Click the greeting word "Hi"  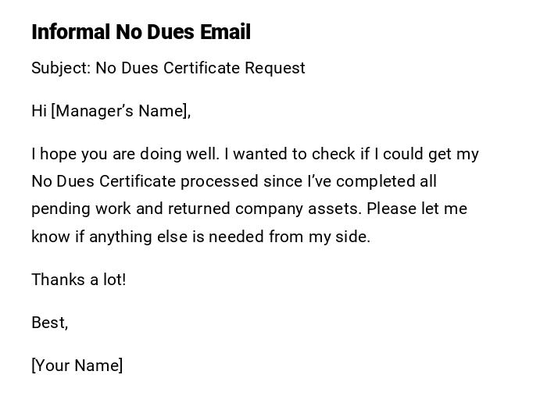(39, 111)
